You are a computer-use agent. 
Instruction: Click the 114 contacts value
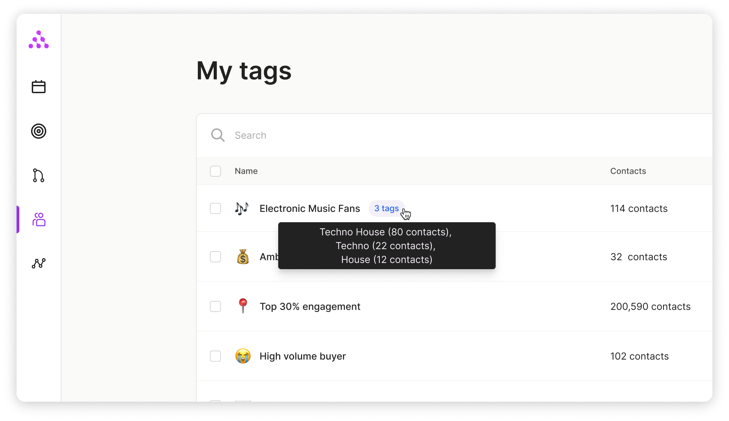point(639,208)
